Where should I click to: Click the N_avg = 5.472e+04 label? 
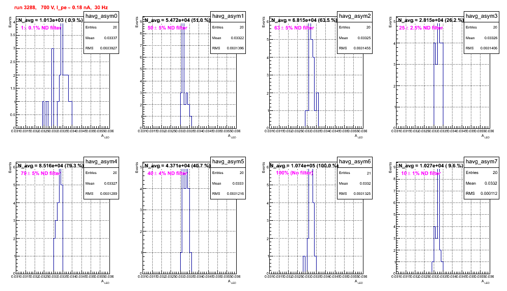177,20
